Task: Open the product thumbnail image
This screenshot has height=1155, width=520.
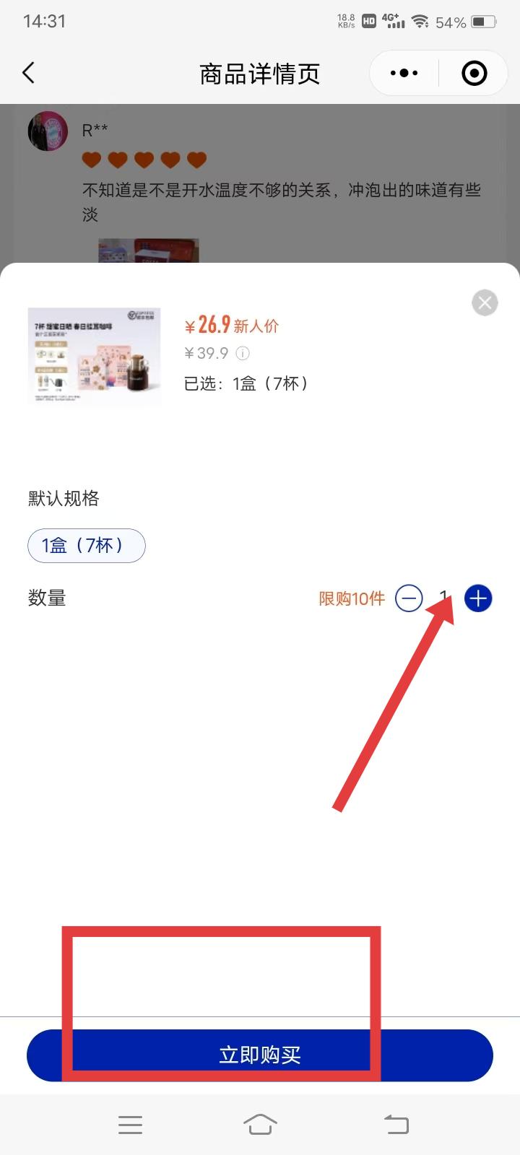Action: click(x=94, y=356)
